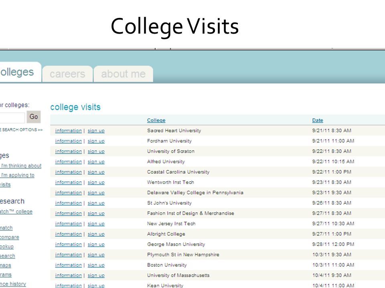View information for University of Massachusetts
The image size is (385, 288).
[69, 275]
